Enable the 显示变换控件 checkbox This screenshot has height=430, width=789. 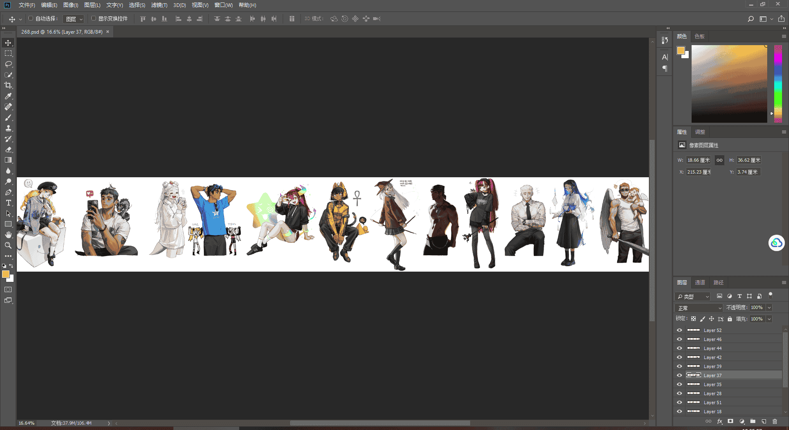(93, 18)
